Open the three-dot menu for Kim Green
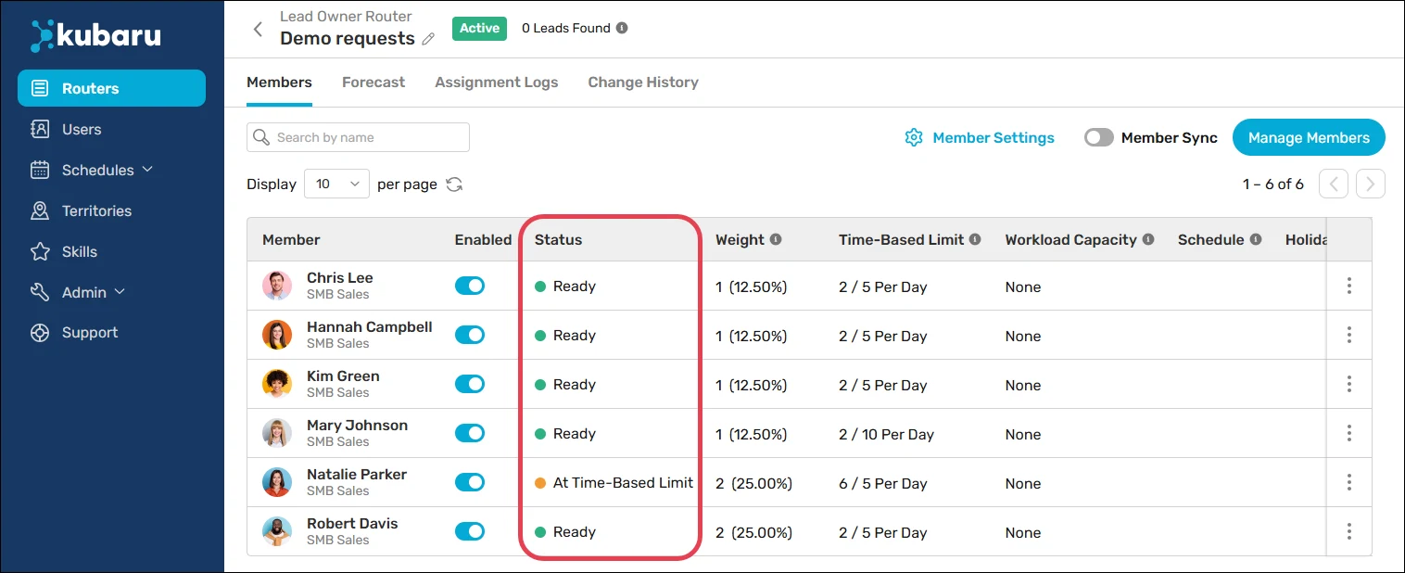 coord(1349,384)
